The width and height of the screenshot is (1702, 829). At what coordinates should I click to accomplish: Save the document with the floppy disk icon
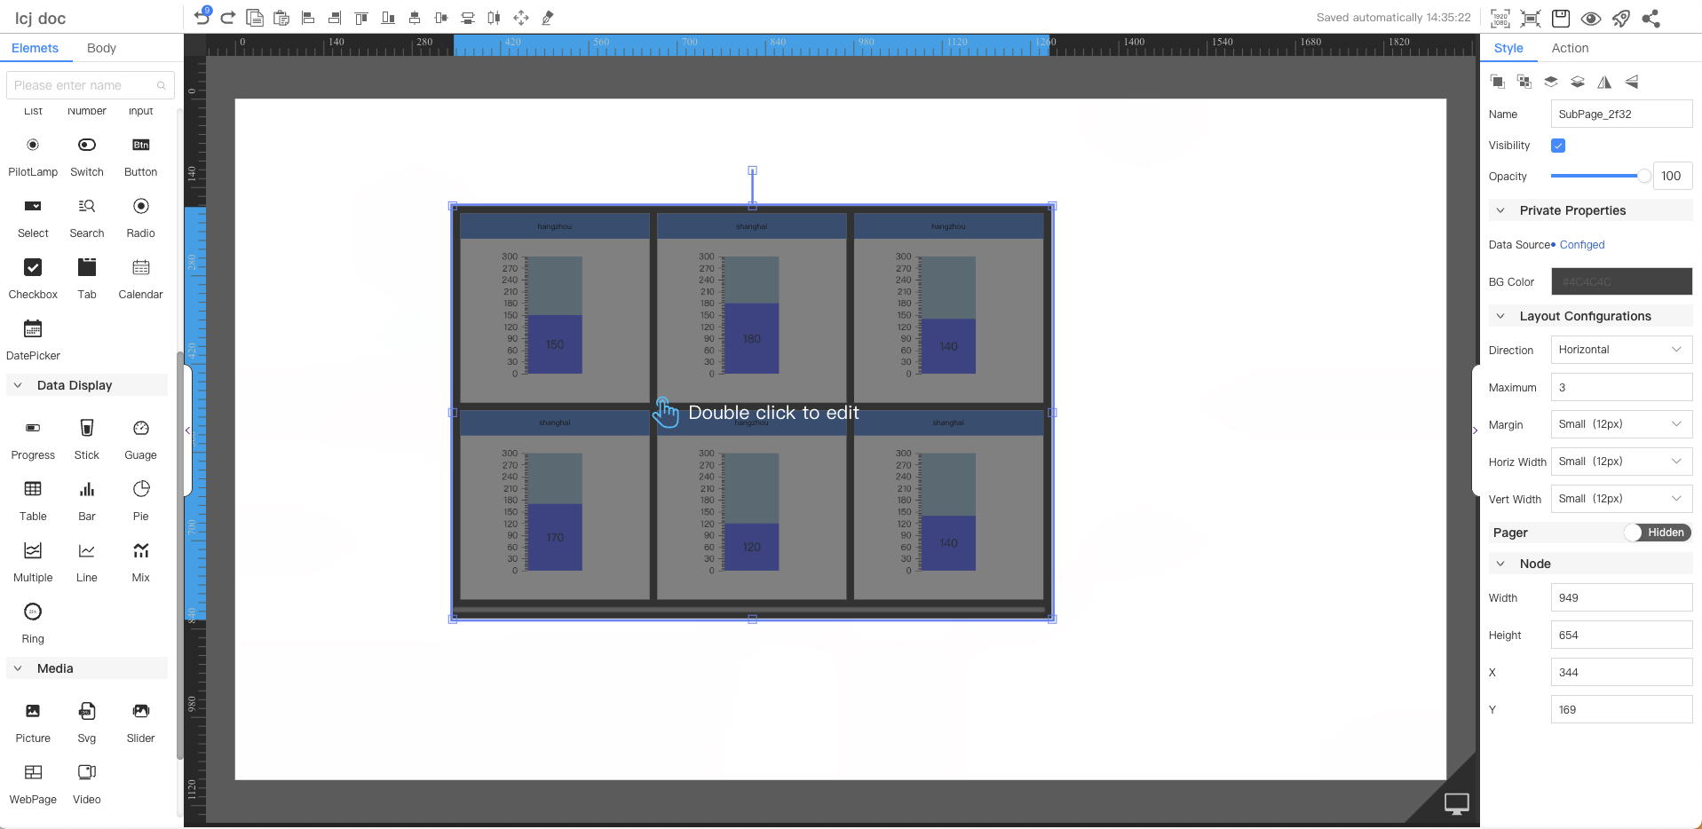tap(1561, 18)
